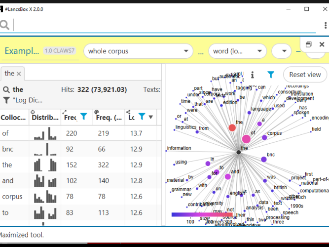
Task: Toggle sort arrow on Log Dice column
Action: coord(150,117)
